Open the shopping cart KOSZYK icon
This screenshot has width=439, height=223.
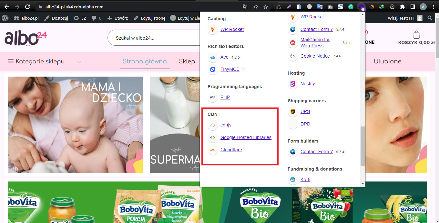tap(416, 35)
